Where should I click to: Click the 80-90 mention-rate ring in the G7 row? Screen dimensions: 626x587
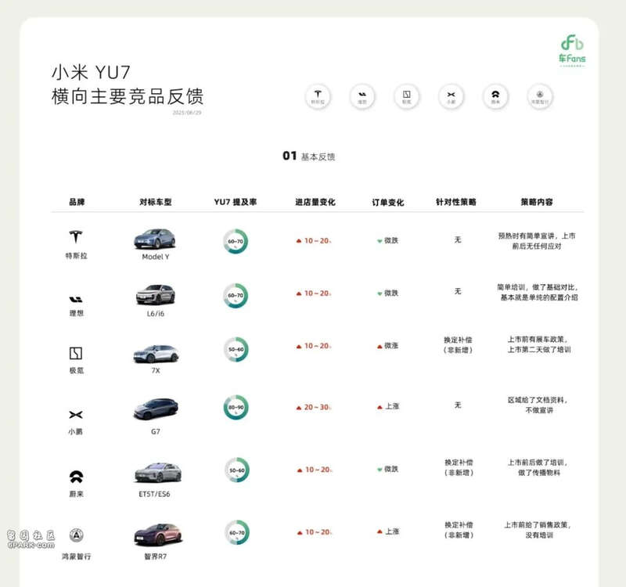(236, 407)
